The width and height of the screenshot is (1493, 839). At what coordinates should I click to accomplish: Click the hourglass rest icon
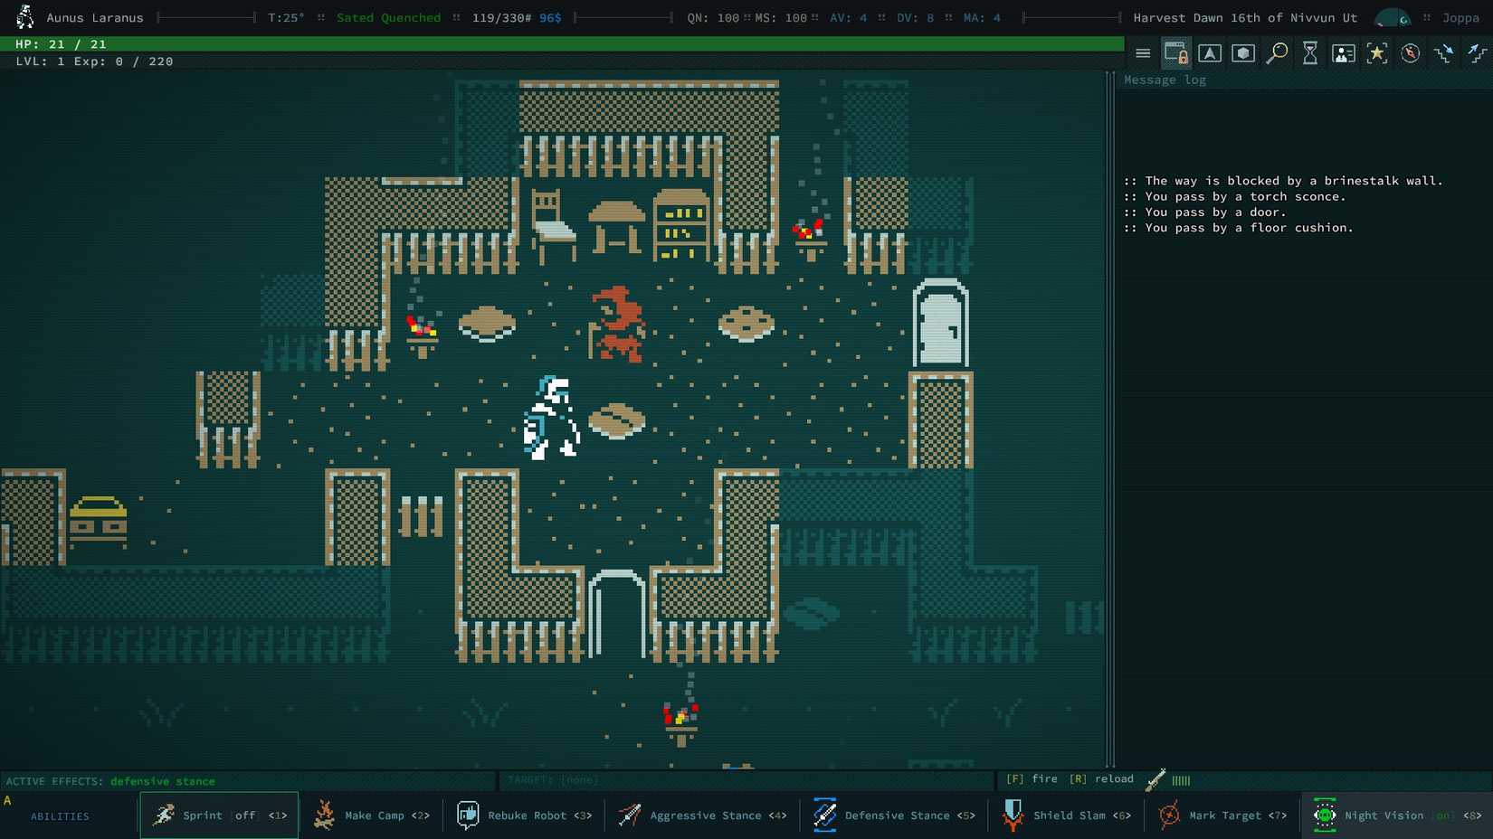click(1310, 52)
